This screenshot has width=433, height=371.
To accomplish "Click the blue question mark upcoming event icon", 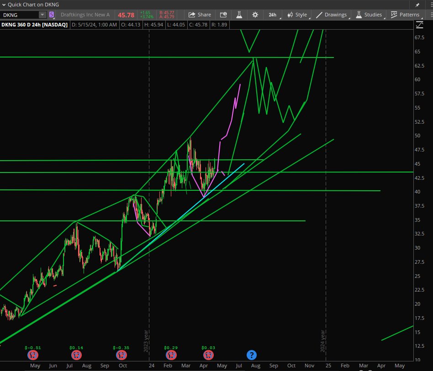I will coord(252,355).
